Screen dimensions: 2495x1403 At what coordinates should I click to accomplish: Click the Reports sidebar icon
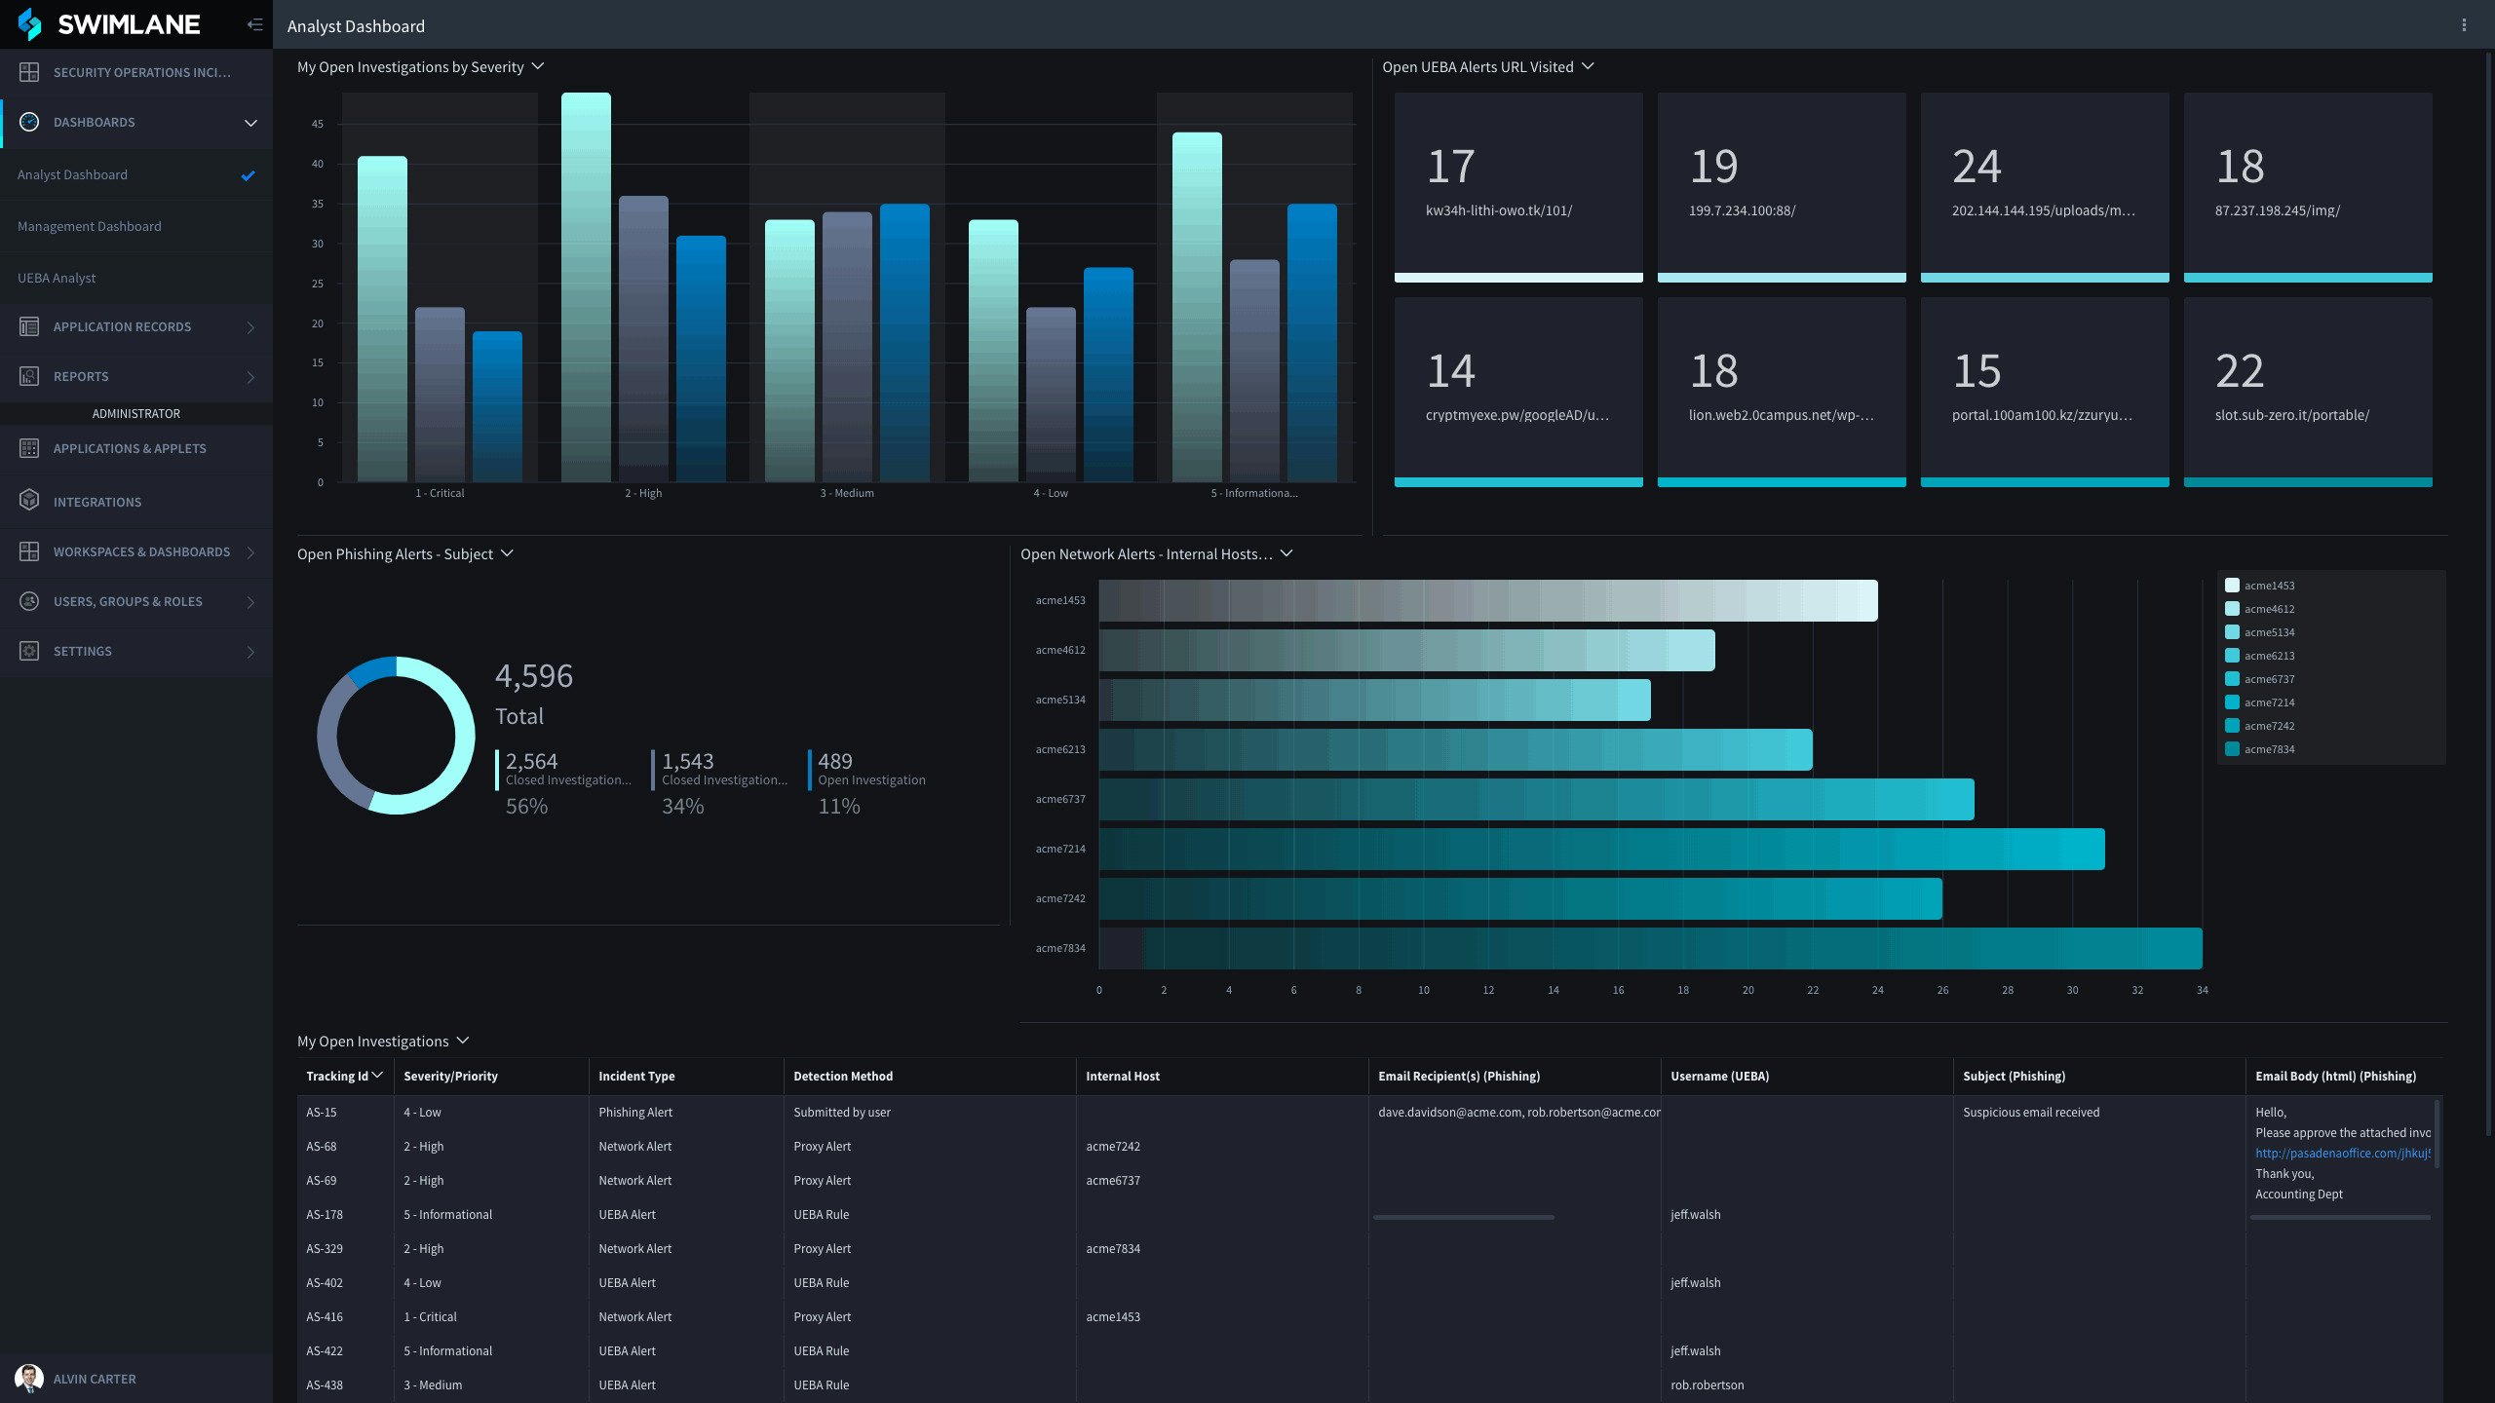click(29, 376)
